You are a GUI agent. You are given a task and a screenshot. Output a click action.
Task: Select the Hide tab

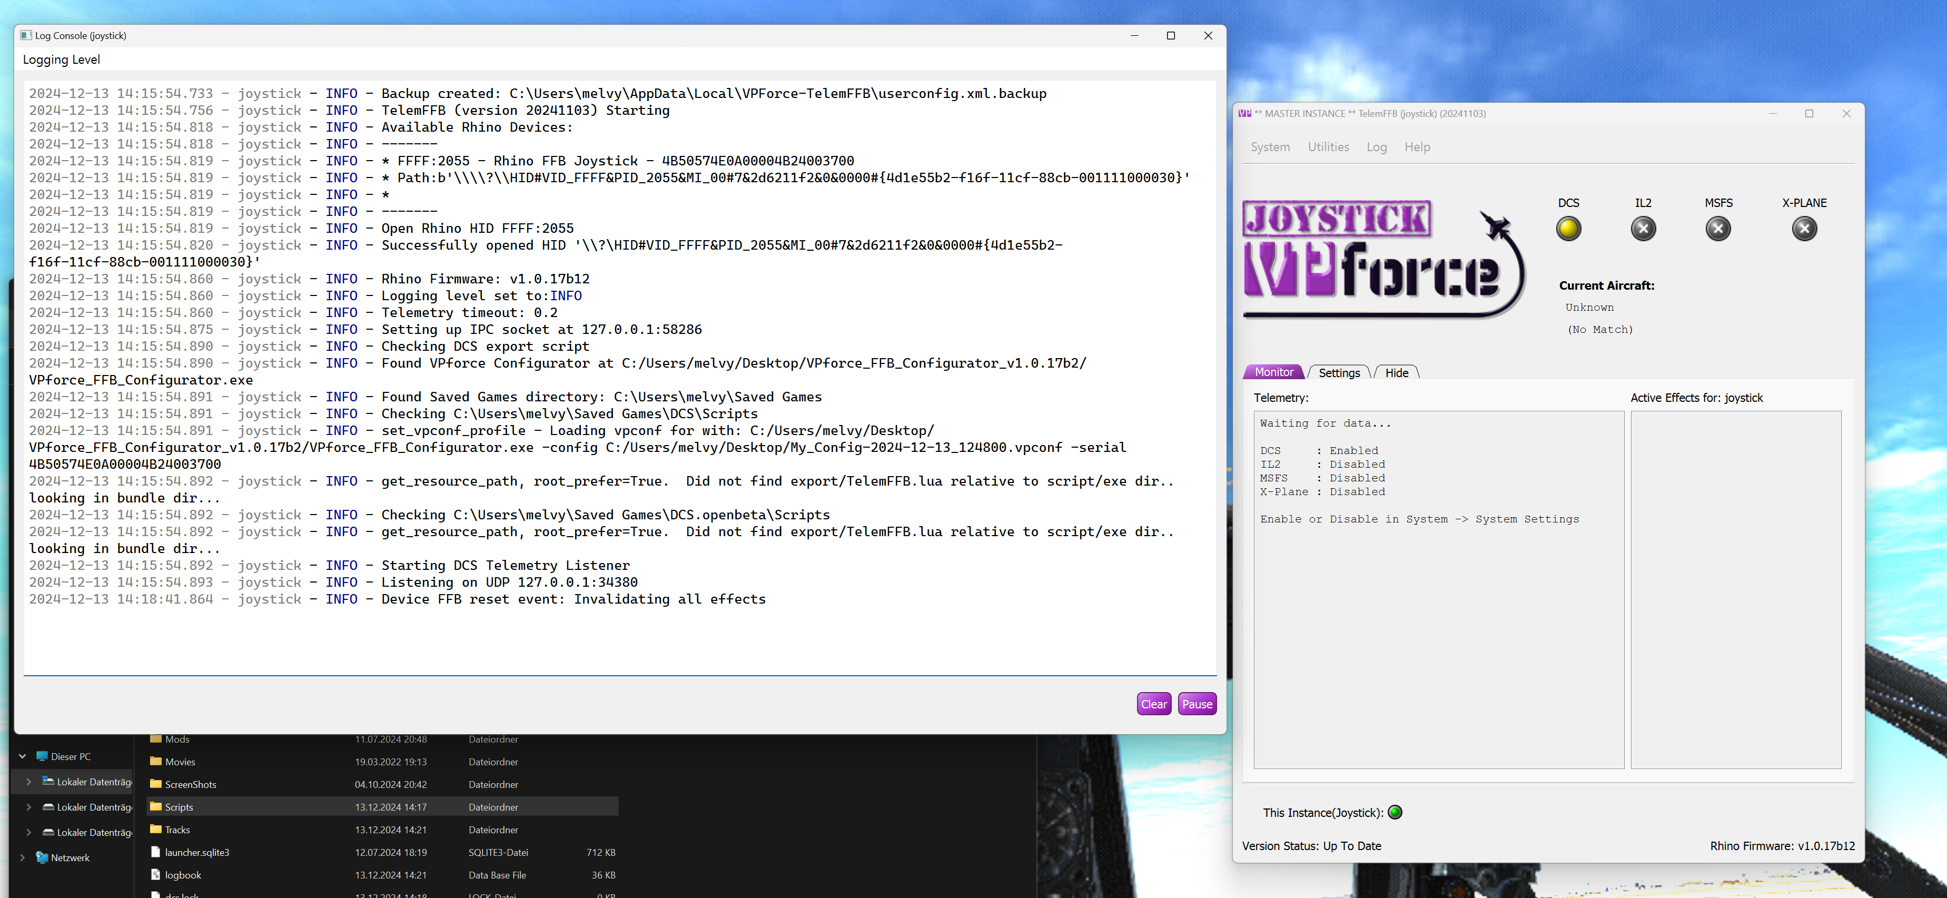pyautogui.click(x=1396, y=373)
